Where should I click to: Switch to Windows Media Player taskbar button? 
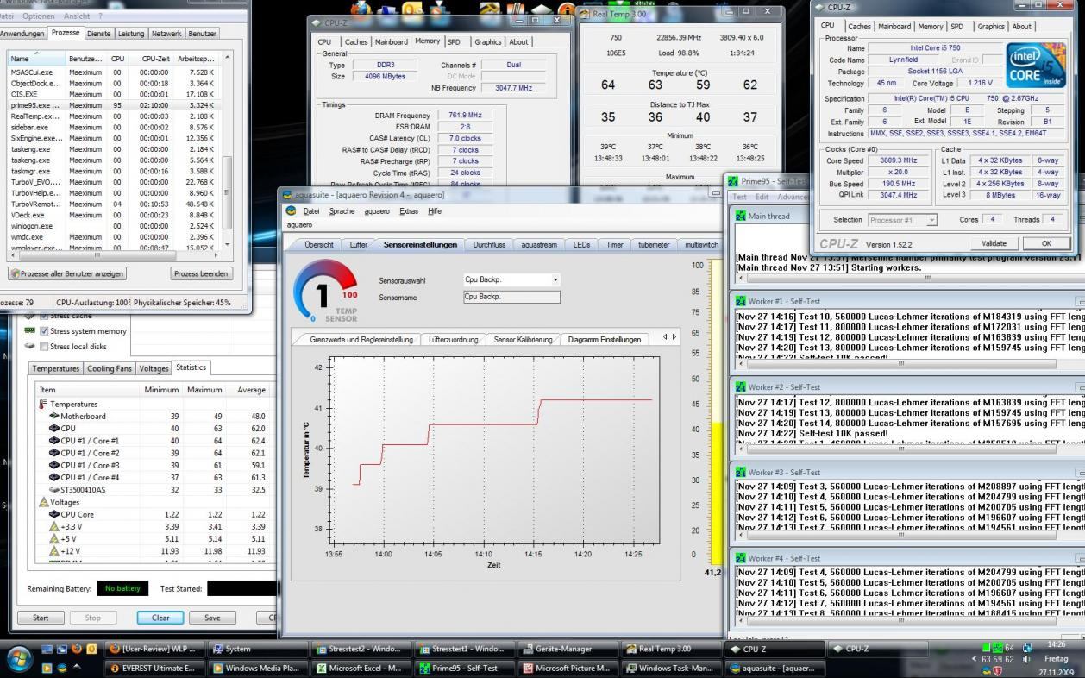click(257, 668)
